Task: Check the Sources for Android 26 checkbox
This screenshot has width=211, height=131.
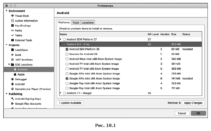Action: pos(67,54)
